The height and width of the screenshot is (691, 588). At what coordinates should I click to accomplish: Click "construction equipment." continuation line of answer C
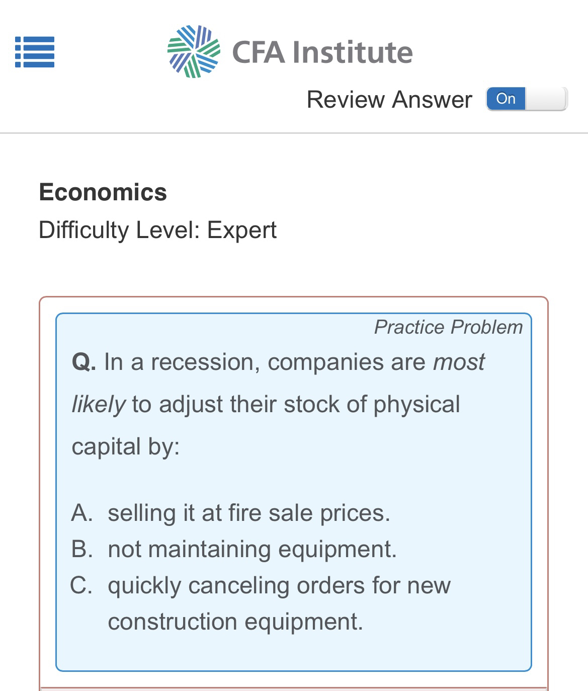point(235,622)
